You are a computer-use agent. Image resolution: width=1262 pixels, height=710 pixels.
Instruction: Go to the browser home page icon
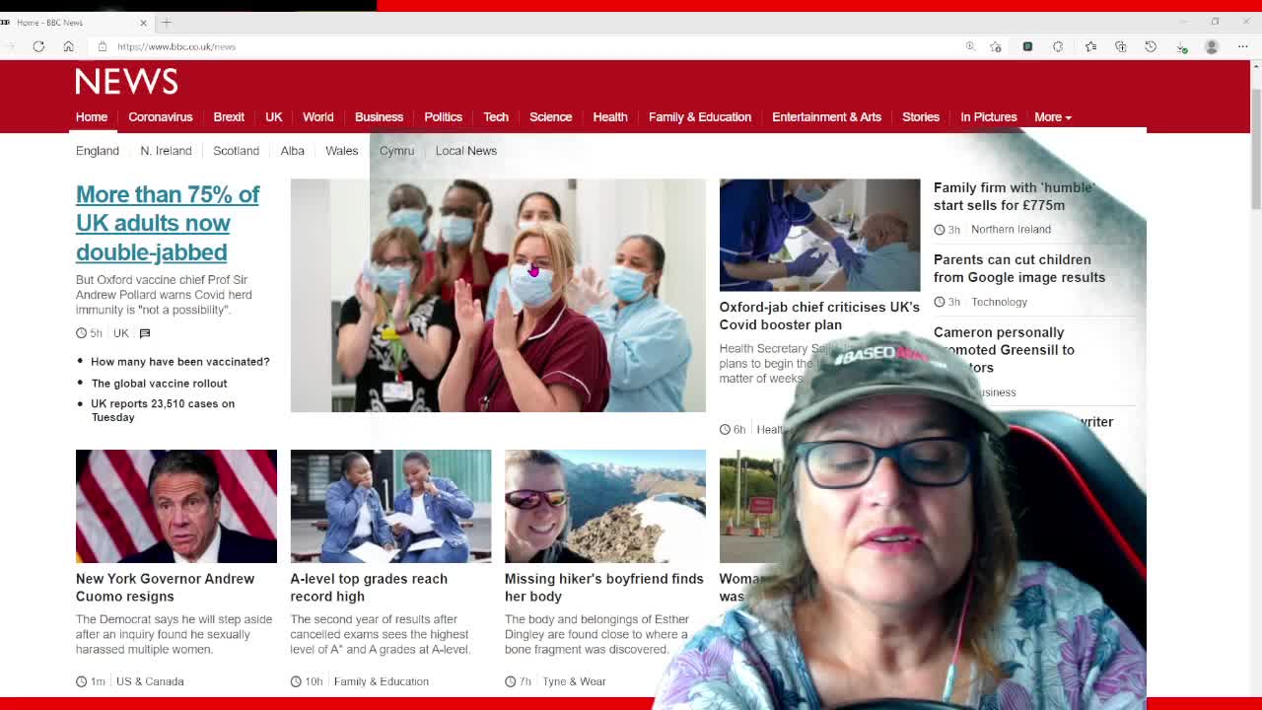68,46
